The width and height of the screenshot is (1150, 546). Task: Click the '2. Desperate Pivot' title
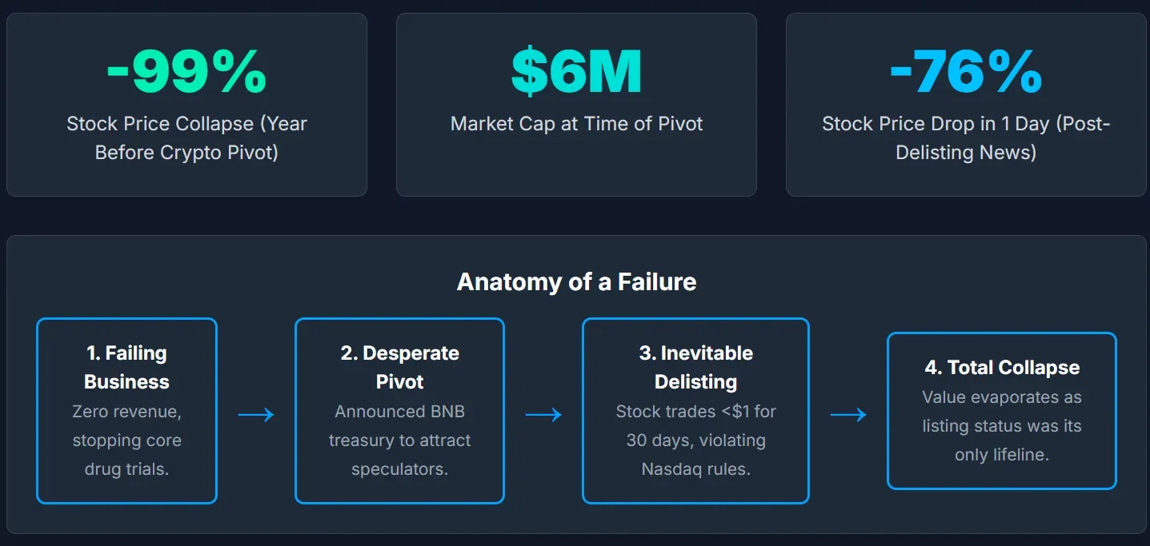point(399,368)
